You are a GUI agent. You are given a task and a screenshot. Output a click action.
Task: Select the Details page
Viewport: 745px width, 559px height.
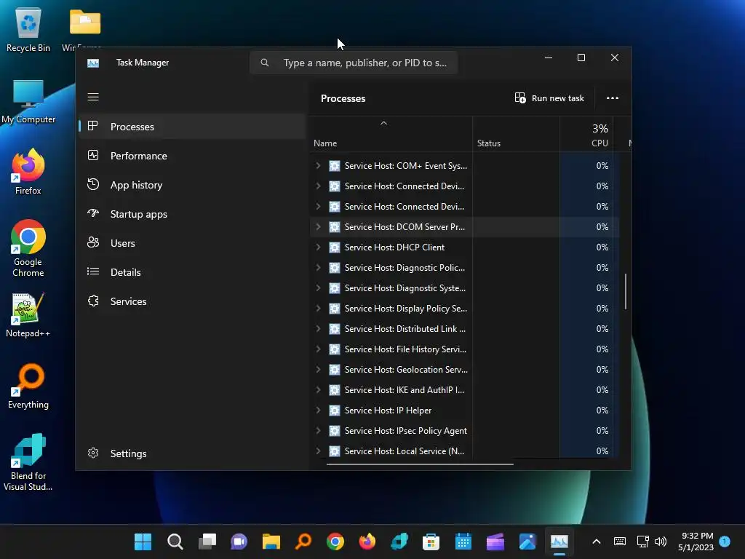tap(192, 272)
